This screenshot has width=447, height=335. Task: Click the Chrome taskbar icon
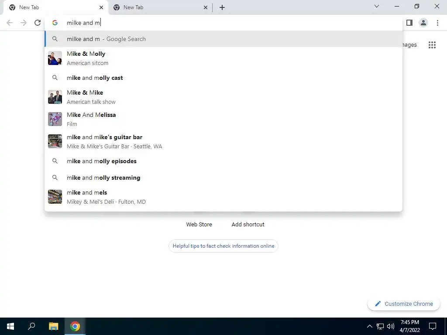(x=75, y=326)
